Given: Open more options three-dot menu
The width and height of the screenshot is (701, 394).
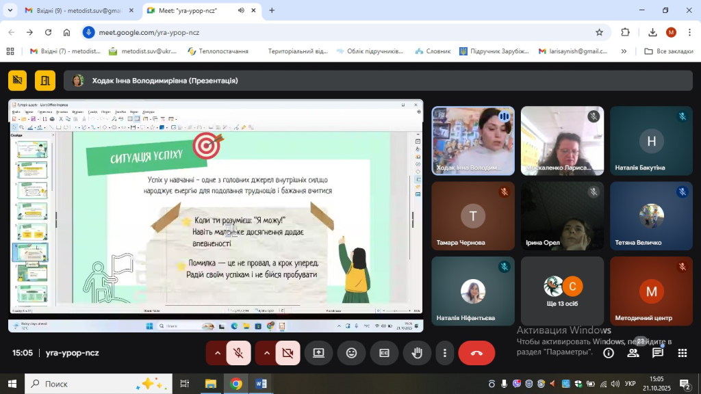Looking at the screenshot, I should (x=445, y=353).
